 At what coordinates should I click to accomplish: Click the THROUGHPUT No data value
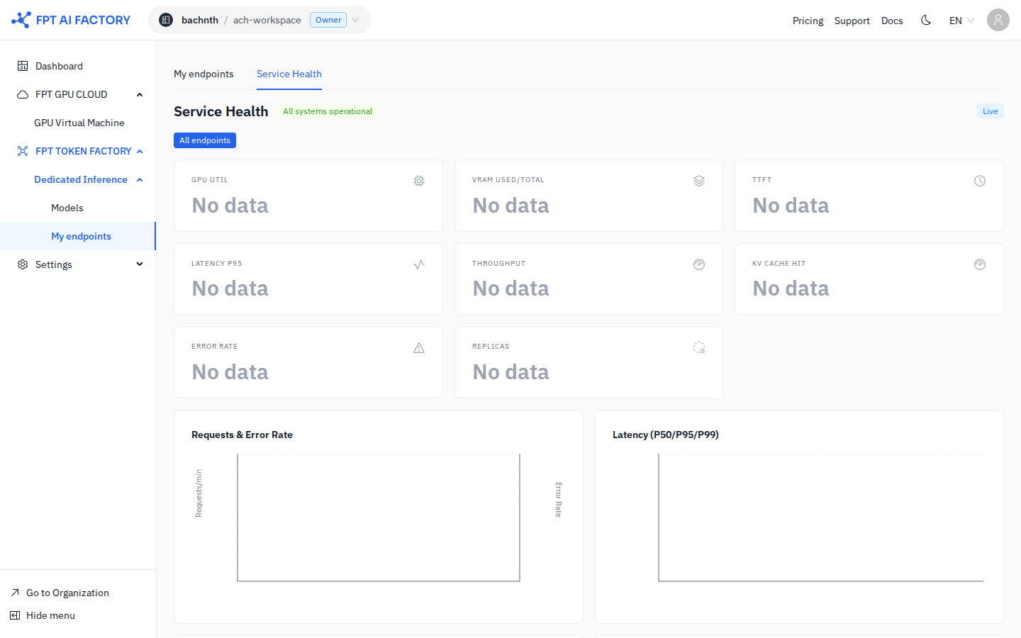coord(510,289)
